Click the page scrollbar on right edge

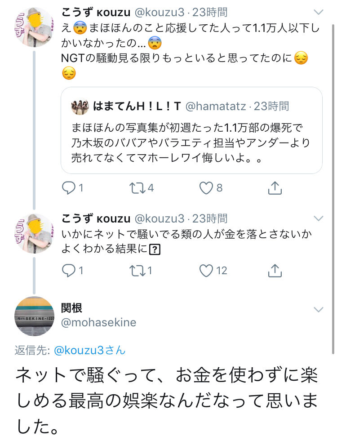tap(333, 180)
